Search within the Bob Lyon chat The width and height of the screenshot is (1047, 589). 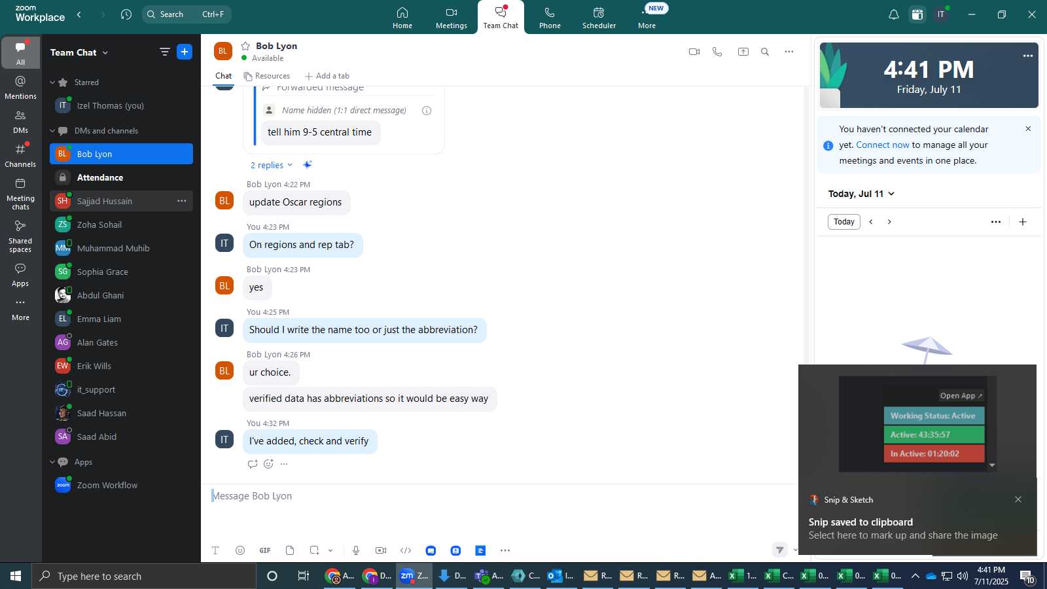765,52
